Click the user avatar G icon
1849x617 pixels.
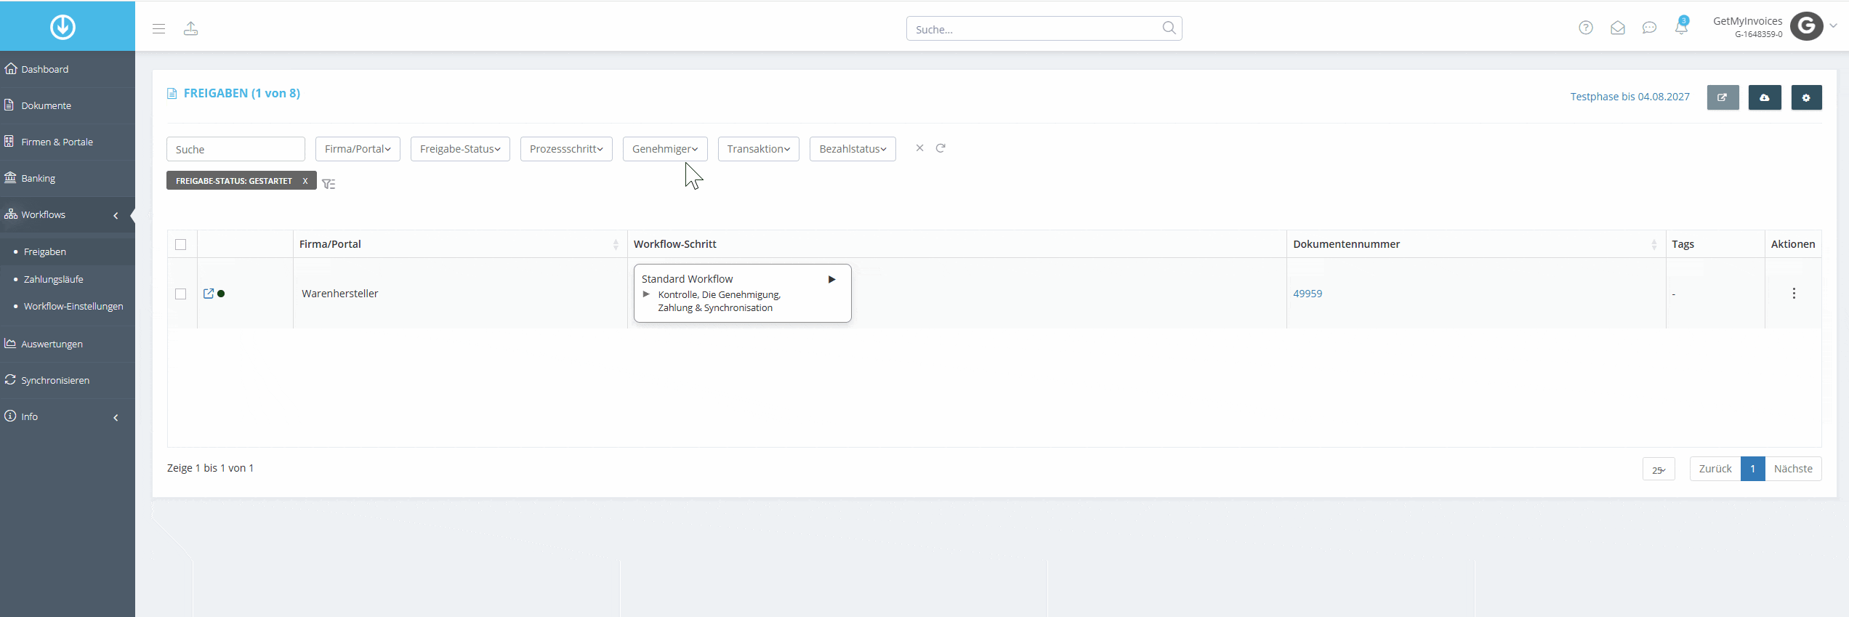coord(1806,26)
